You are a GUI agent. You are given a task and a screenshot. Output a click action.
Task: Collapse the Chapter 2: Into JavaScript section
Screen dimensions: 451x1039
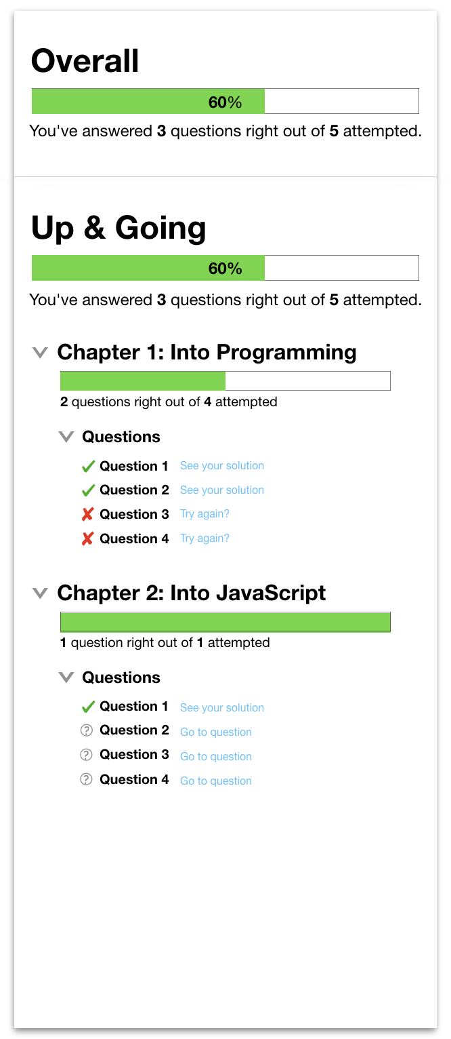[x=39, y=592]
